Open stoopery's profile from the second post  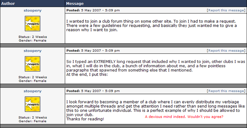[32, 50]
